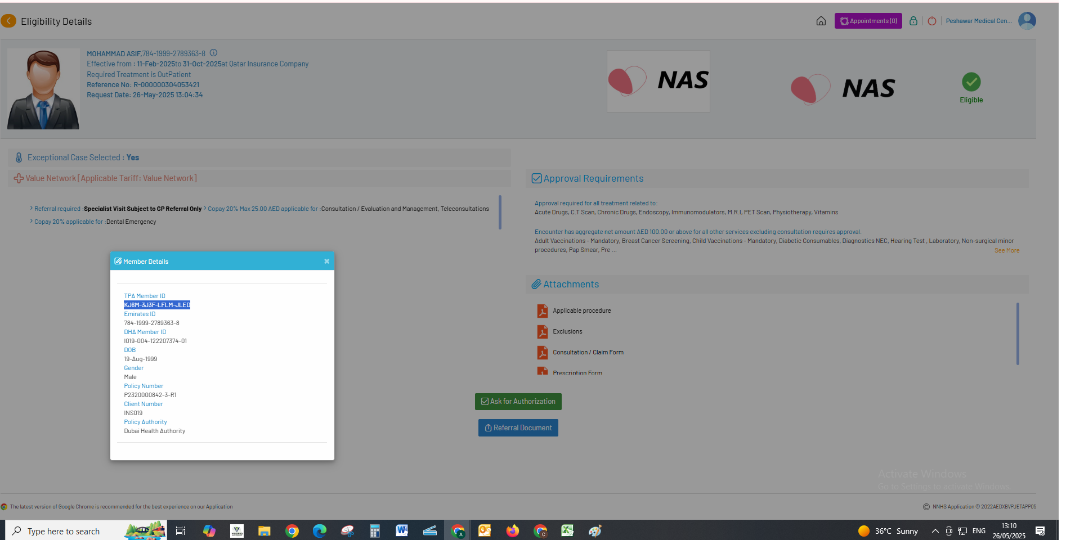Click See More under Approval Requirements
This screenshot has width=1075, height=540.
(x=1007, y=251)
